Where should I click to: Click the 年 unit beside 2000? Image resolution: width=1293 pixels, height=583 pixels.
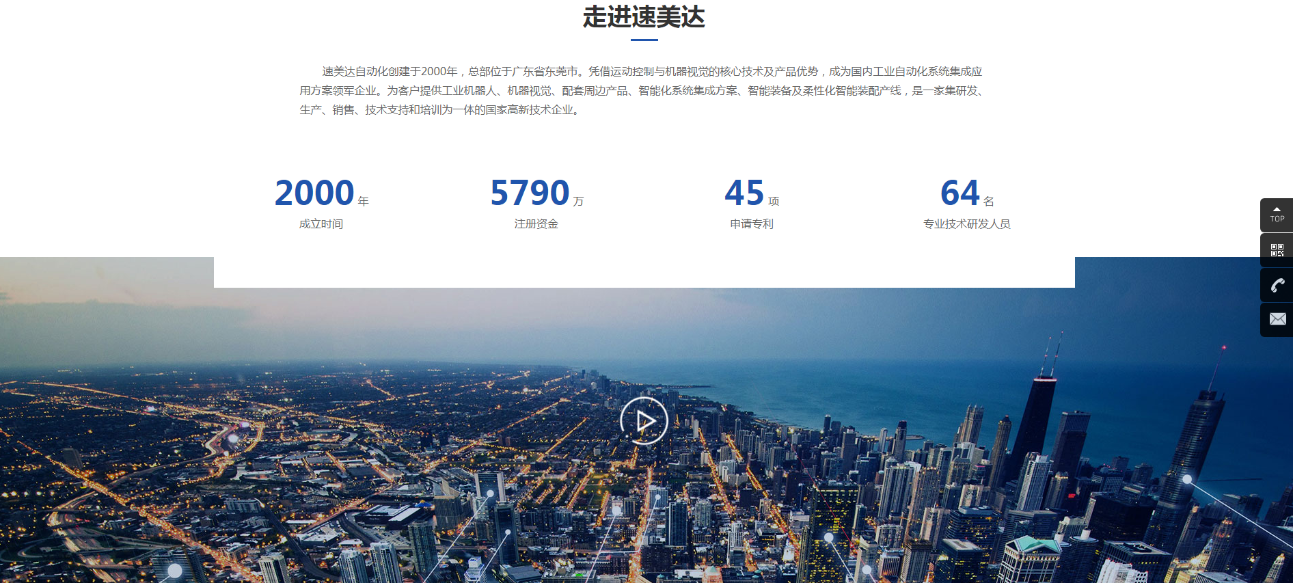pos(364,201)
